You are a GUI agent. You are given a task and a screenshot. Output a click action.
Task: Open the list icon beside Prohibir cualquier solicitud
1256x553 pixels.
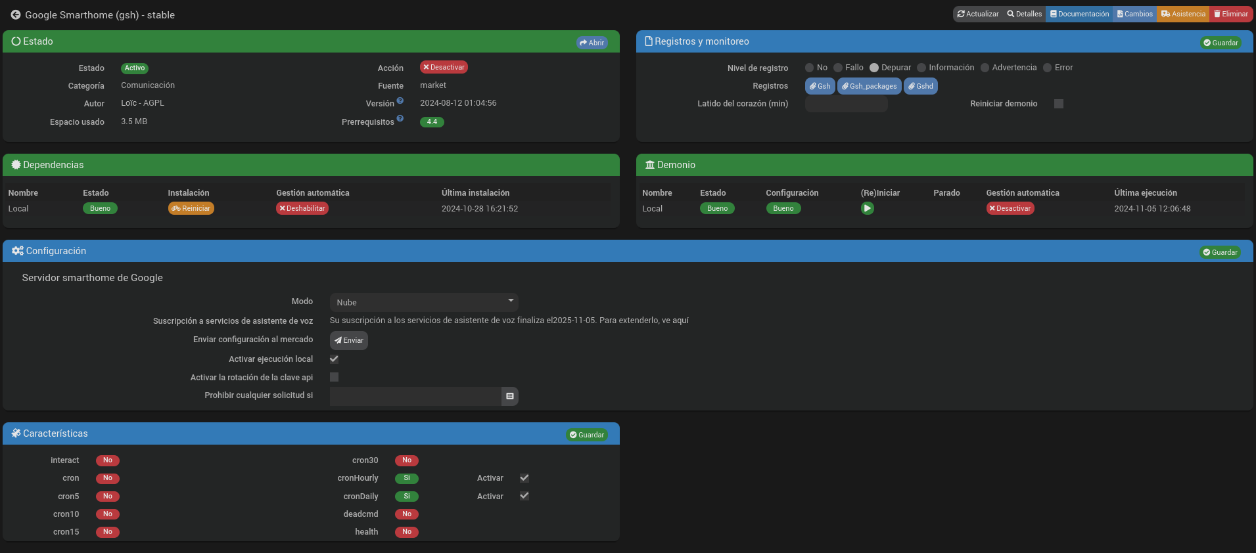tap(509, 396)
